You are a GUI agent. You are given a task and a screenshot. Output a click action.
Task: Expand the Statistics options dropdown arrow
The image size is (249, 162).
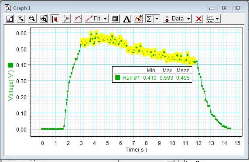point(157,19)
